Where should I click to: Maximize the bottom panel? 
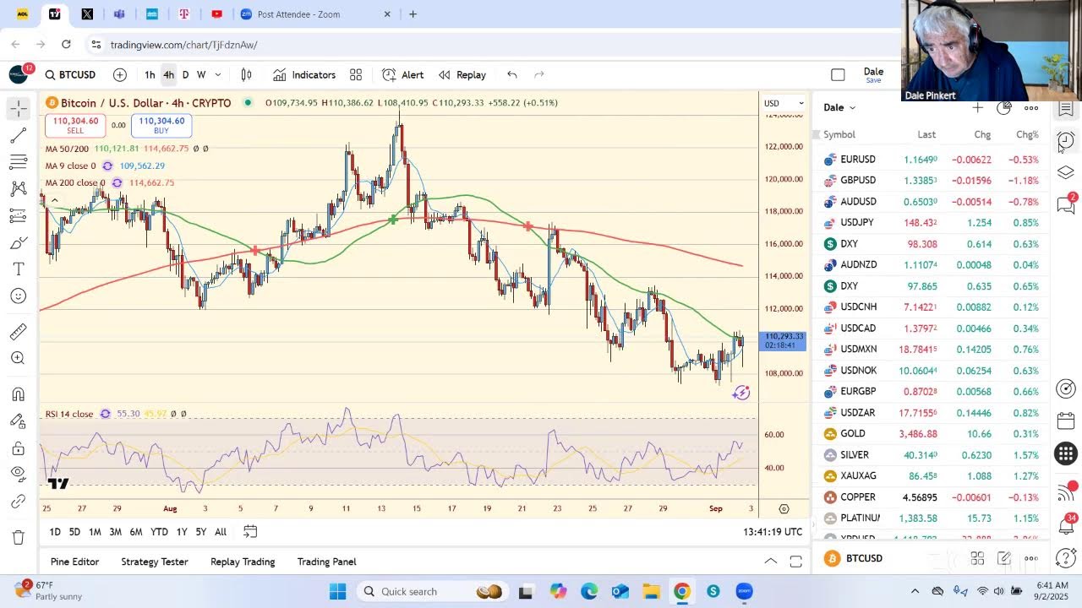795,562
